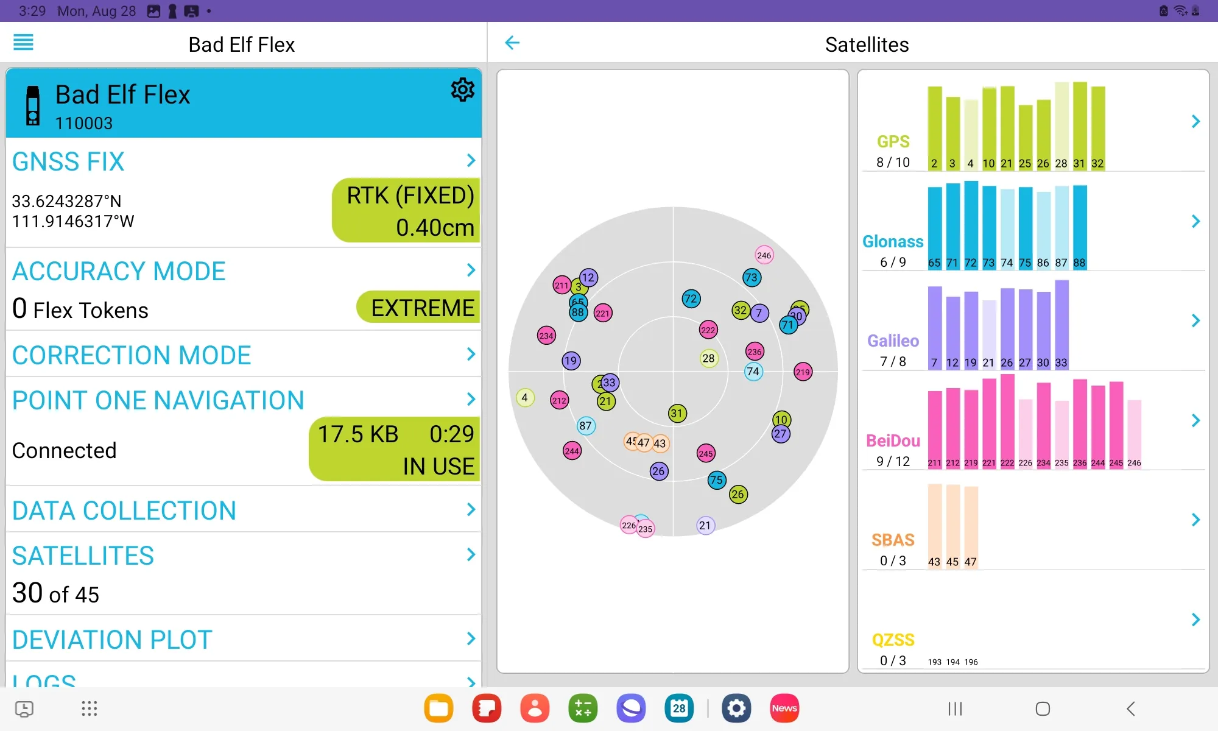This screenshot has height=731, width=1218.
Task: Tap the 30 of 45 satellites count
Action: [x=55, y=593]
